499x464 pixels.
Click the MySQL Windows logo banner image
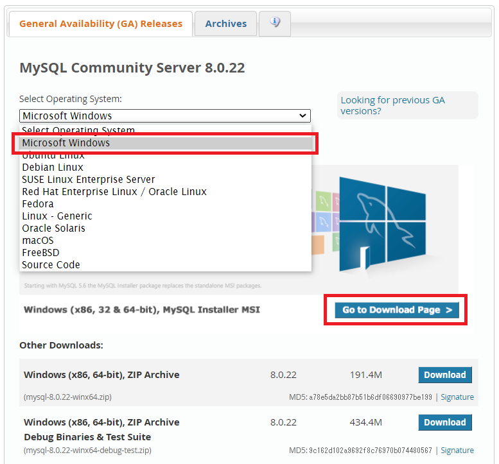pos(382,224)
